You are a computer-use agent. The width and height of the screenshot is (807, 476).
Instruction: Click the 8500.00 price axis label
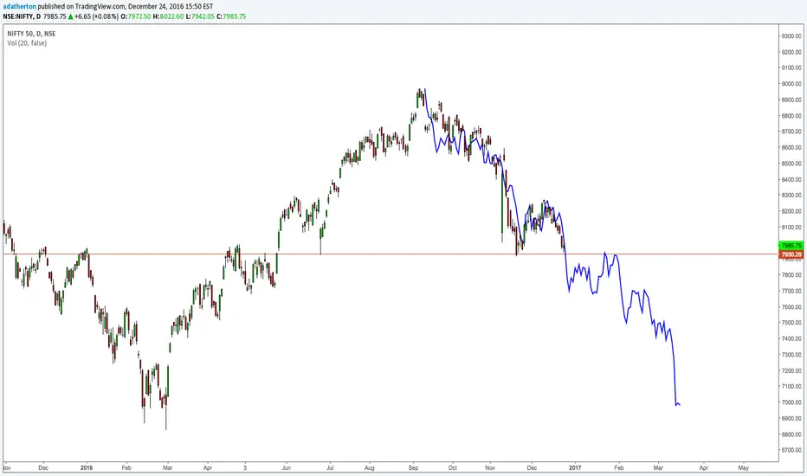pyautogui.click(x=791, y=164)
